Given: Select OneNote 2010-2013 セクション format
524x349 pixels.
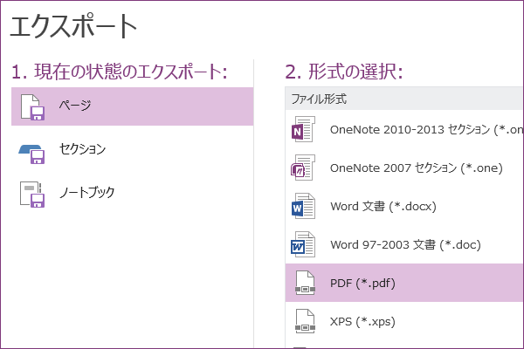Looking at the screenshot, I should (404, 129).
